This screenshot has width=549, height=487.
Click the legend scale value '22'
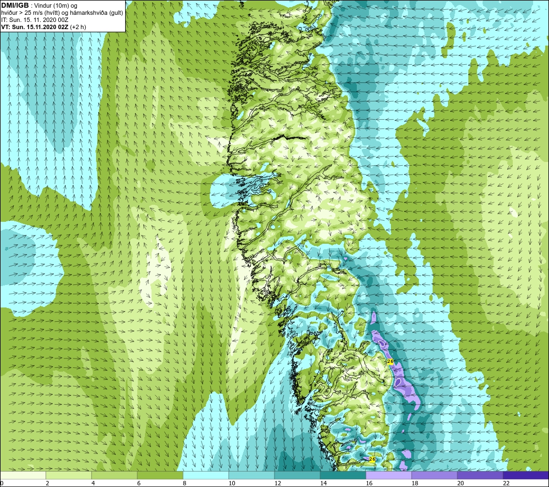pyautogui.click(x=506, y=484)
